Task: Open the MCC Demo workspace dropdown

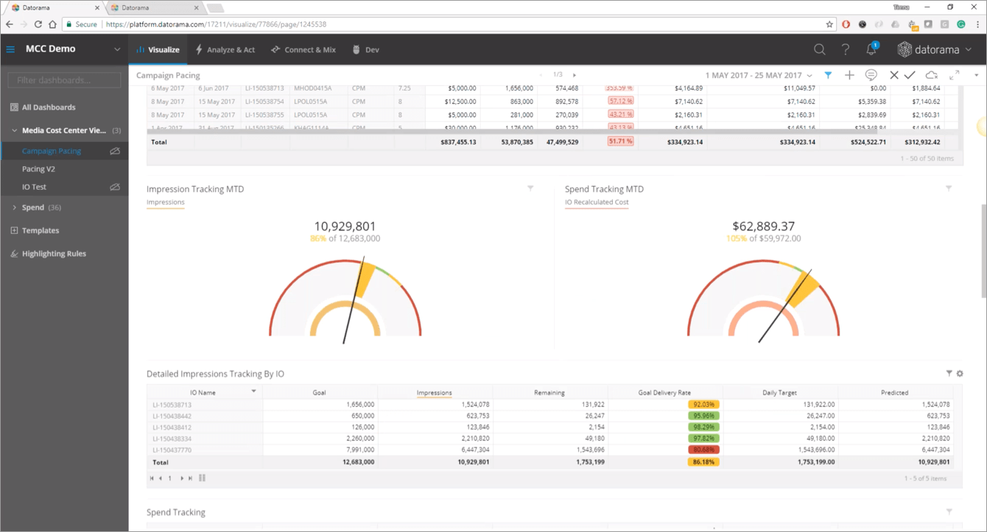Action: [116, 50]
